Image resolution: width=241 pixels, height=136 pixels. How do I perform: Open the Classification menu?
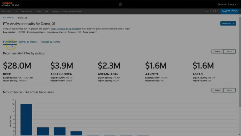[27, 11]
